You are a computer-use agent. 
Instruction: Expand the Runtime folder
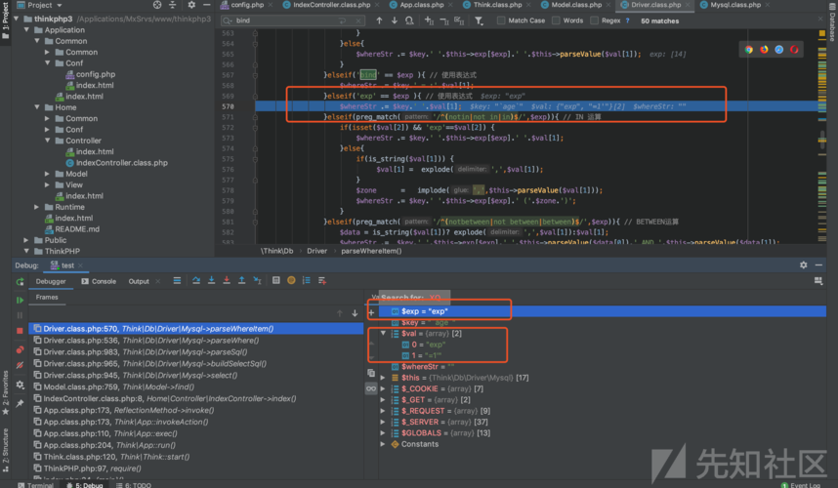pyautogui.click(x=37, y=207)
